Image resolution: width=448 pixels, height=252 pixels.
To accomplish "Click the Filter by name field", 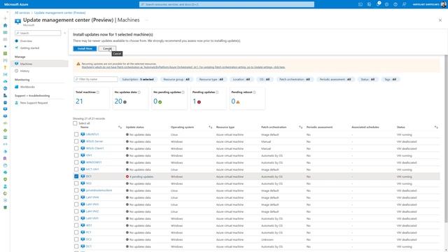I will pos(96,79).
